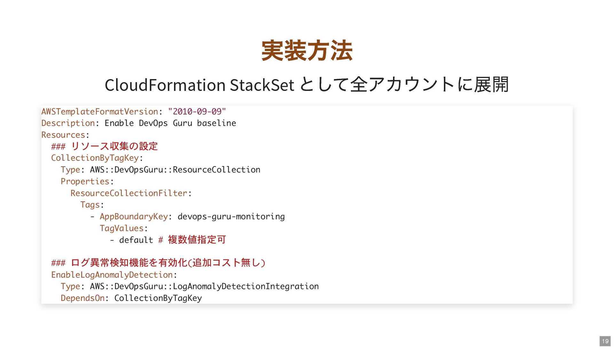Viewport: 614px width, 350px height.
Task: Click the ログ異常検知機能を有効化 comment line
Action: 168,263
